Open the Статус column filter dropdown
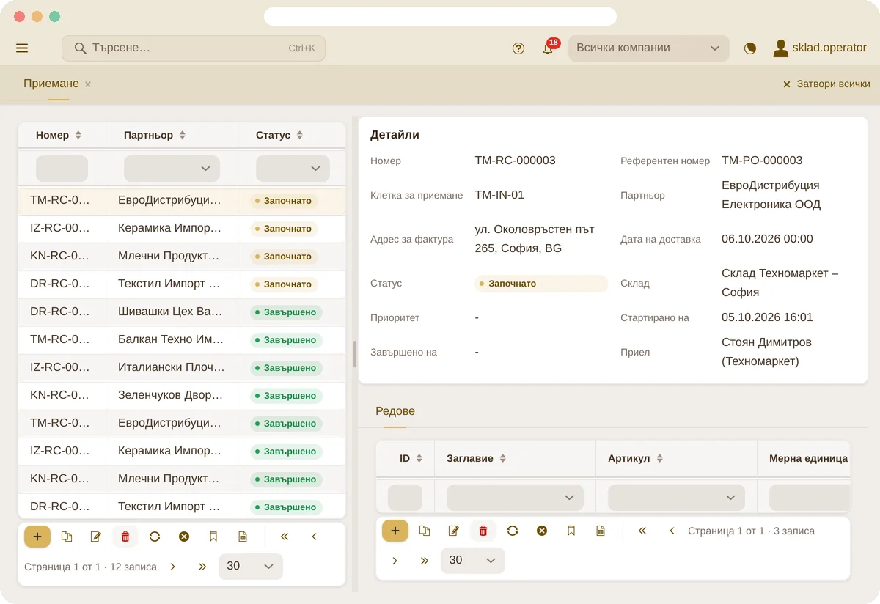 point(293,169)
